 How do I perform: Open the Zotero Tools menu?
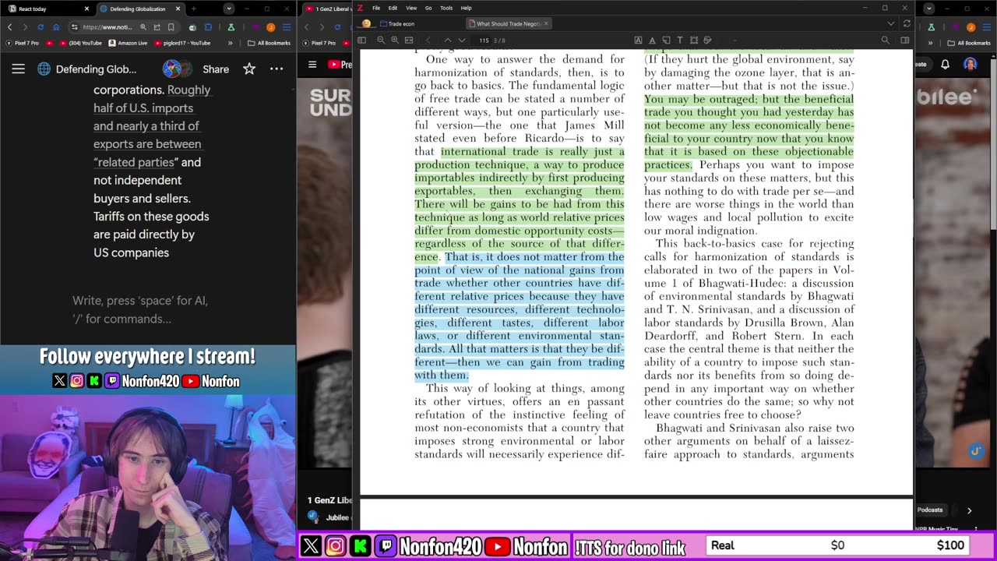[x=446, y=8]
